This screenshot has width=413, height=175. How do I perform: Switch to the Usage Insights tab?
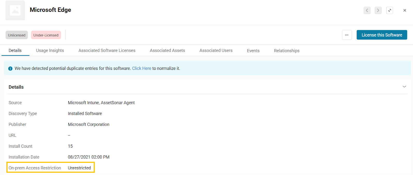[x=50, y=51]
